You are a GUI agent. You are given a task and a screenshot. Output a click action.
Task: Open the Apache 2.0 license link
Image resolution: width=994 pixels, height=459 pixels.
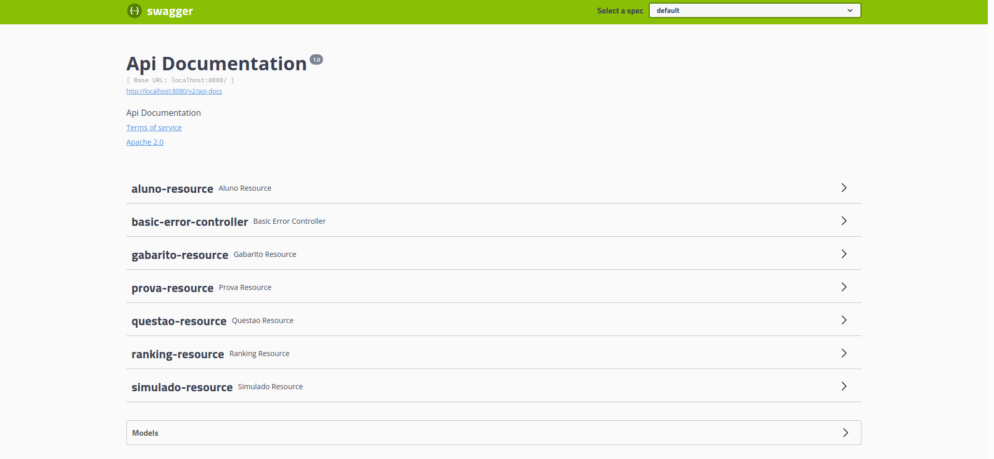pyautogui.click(x=145, y=142)
